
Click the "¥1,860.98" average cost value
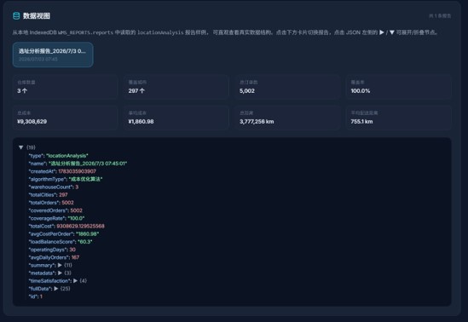[141, 122]
